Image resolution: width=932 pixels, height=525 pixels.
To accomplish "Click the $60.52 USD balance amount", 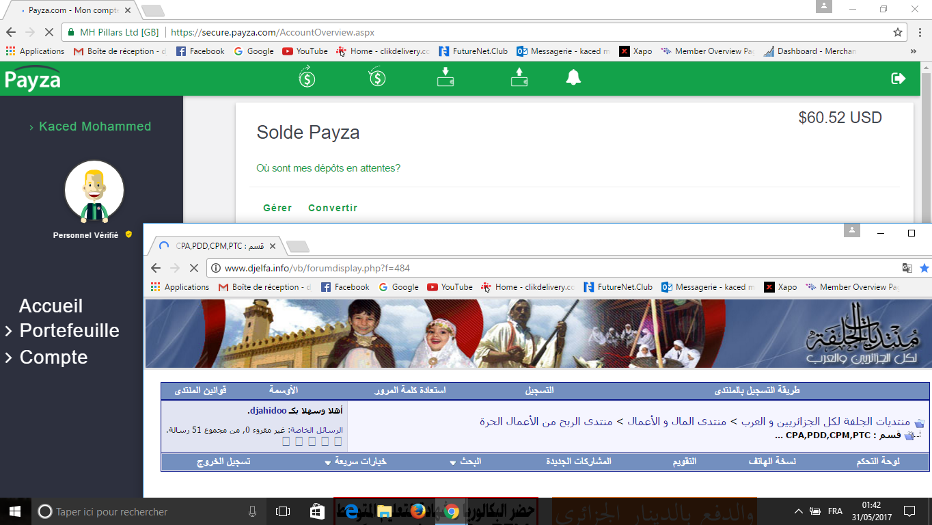I will [x=840, y=118].
